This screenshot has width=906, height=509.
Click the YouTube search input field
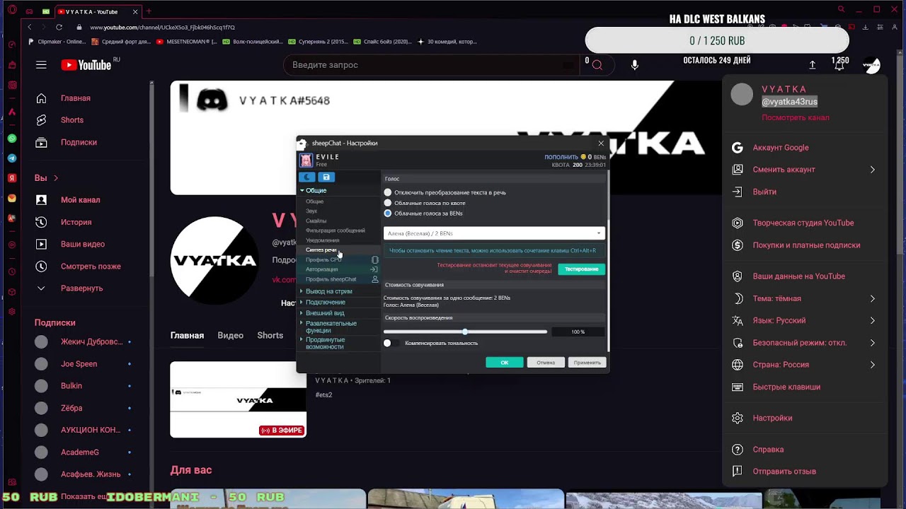(x=432, y=65)
